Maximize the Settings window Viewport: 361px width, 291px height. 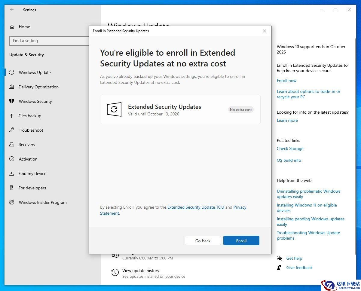point(335,10)
